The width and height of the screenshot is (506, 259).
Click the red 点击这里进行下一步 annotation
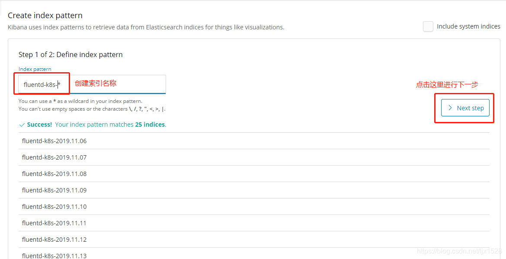(x=447, y=85)
